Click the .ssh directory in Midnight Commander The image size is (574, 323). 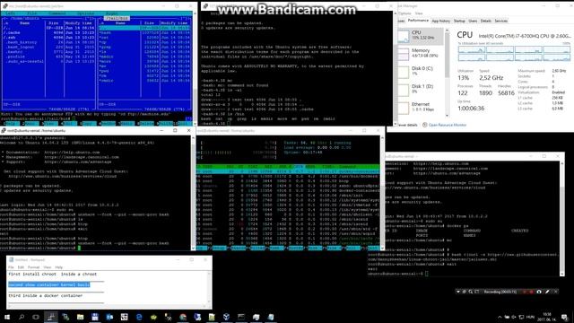(10, 38)
